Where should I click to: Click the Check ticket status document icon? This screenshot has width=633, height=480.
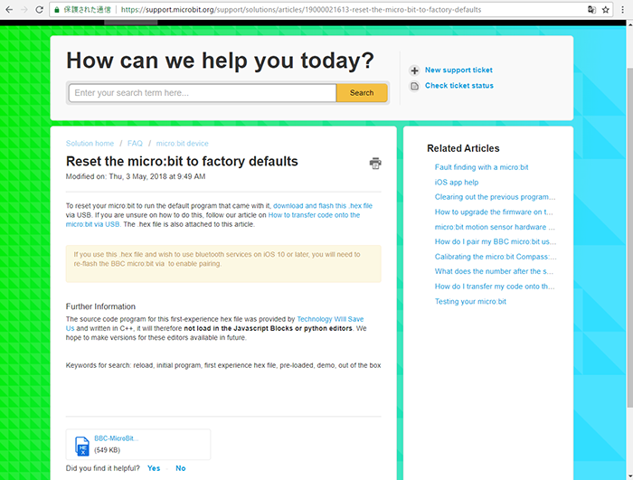[414, 86]
